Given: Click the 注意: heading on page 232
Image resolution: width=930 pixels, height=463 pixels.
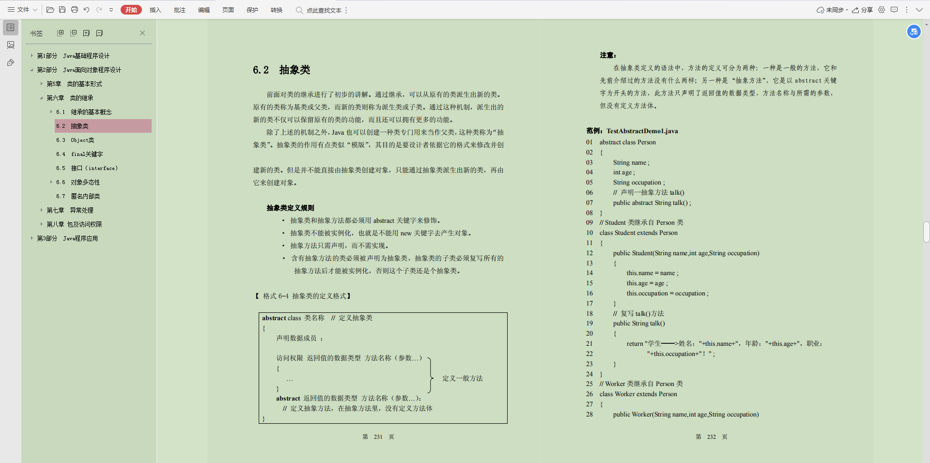Looking at the screenshot, I should pyautogui.click(x=608, y=55).
